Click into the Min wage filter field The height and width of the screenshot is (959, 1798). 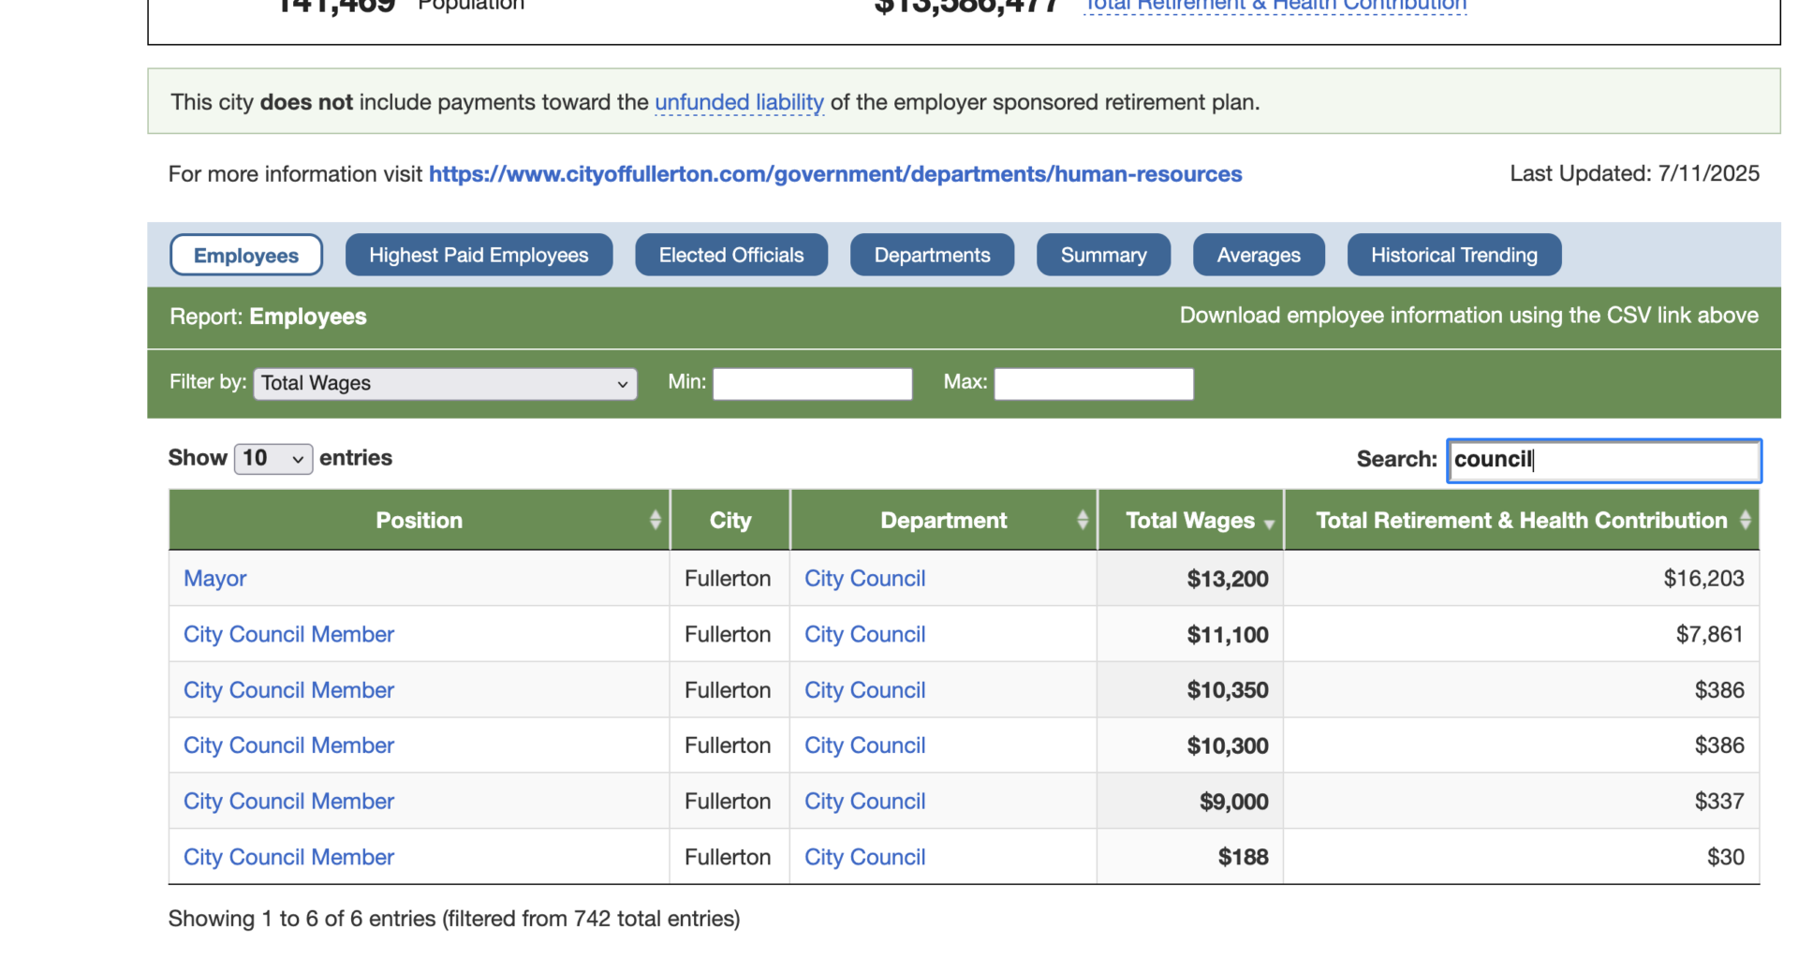[x=811, y=383]
